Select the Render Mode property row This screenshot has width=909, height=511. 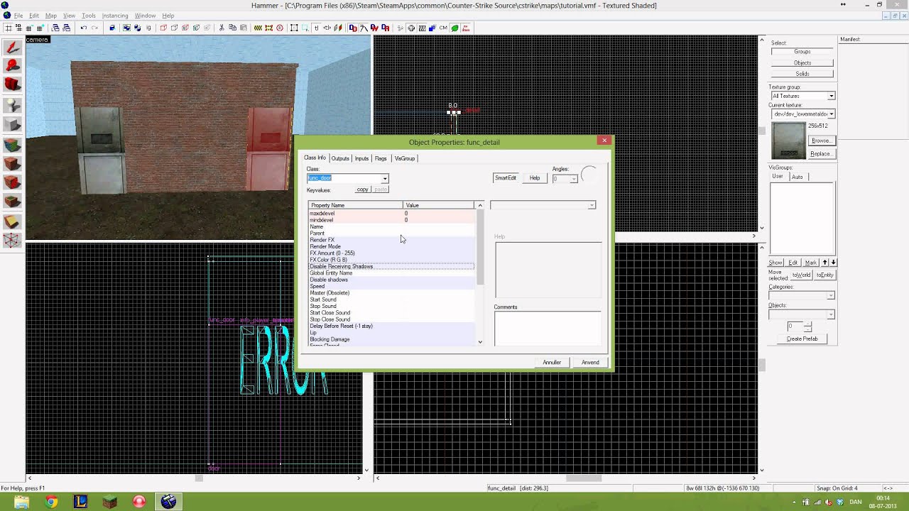pos(391,246)
